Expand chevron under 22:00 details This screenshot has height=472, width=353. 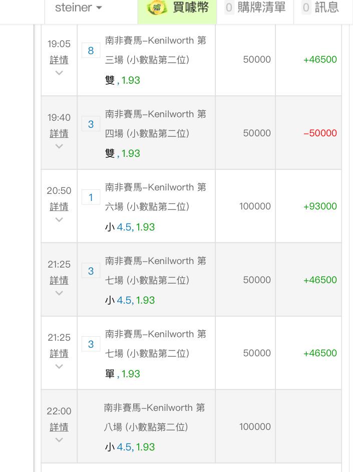[x=59, y=440]
